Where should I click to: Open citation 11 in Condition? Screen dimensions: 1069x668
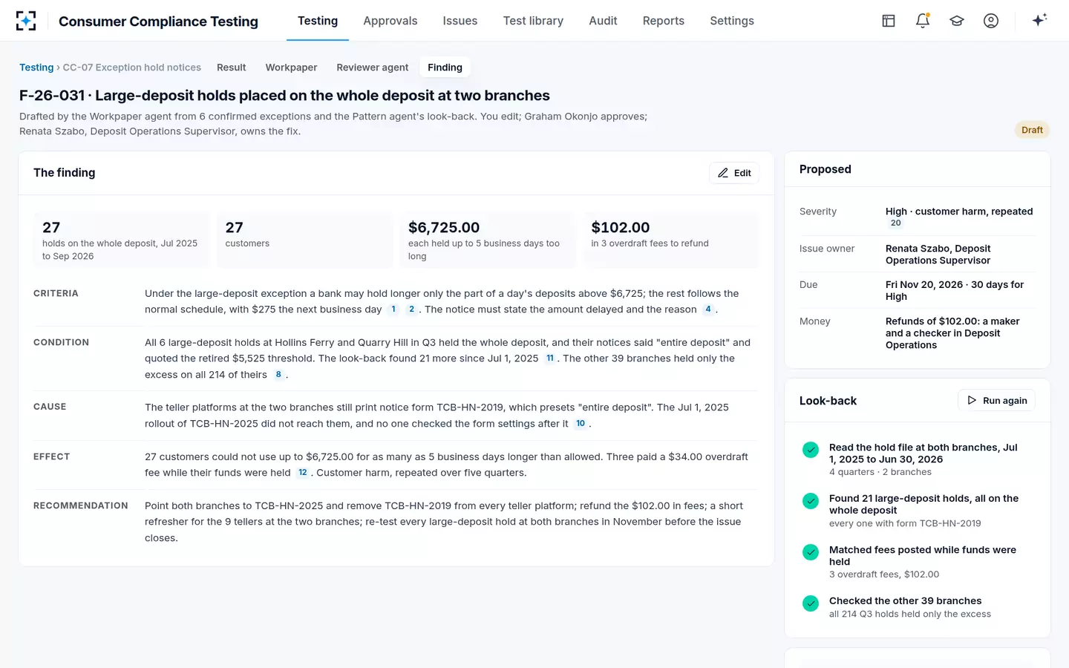click(550, 358)
